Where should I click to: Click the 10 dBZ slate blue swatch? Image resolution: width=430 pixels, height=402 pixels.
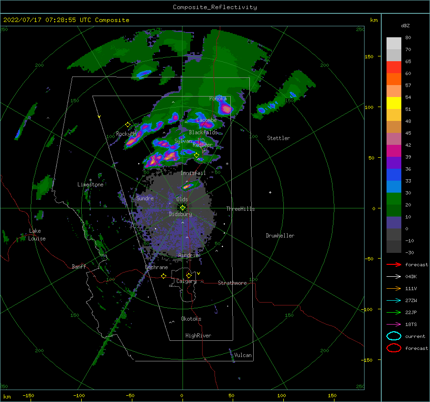[394, 223]
